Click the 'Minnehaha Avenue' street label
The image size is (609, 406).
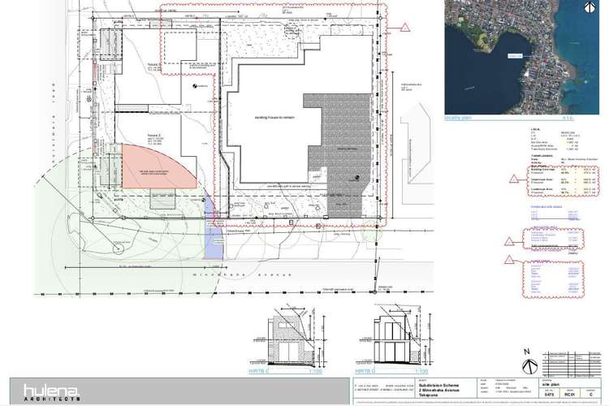[x=242, y=274]
